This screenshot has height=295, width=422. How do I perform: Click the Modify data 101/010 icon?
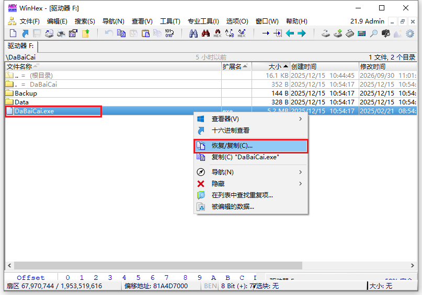click(169, 33)
